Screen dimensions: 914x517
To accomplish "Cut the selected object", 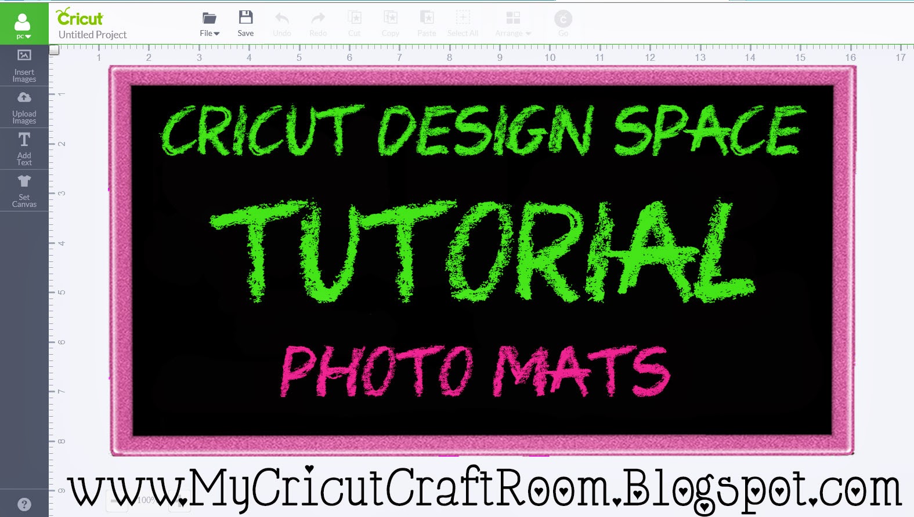I will [x=355, y=24].
